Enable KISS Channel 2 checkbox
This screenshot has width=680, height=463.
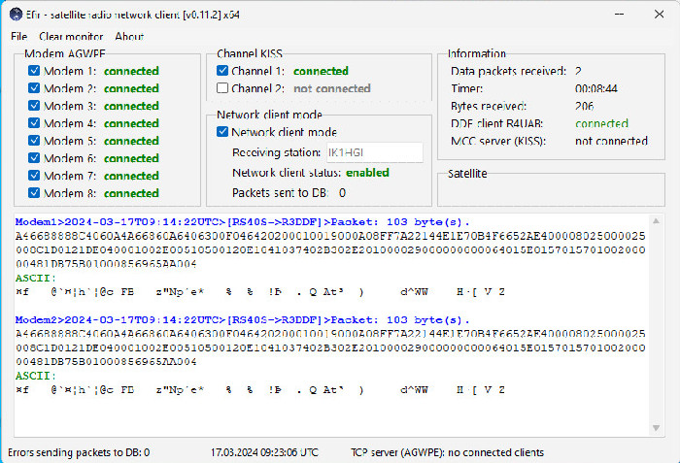[x=222, y=88]
